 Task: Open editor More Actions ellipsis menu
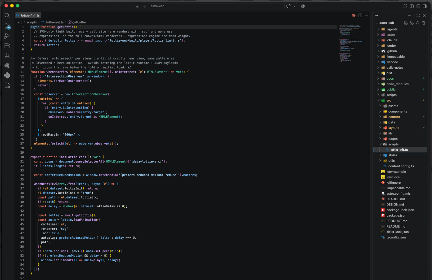coord(367,15)
